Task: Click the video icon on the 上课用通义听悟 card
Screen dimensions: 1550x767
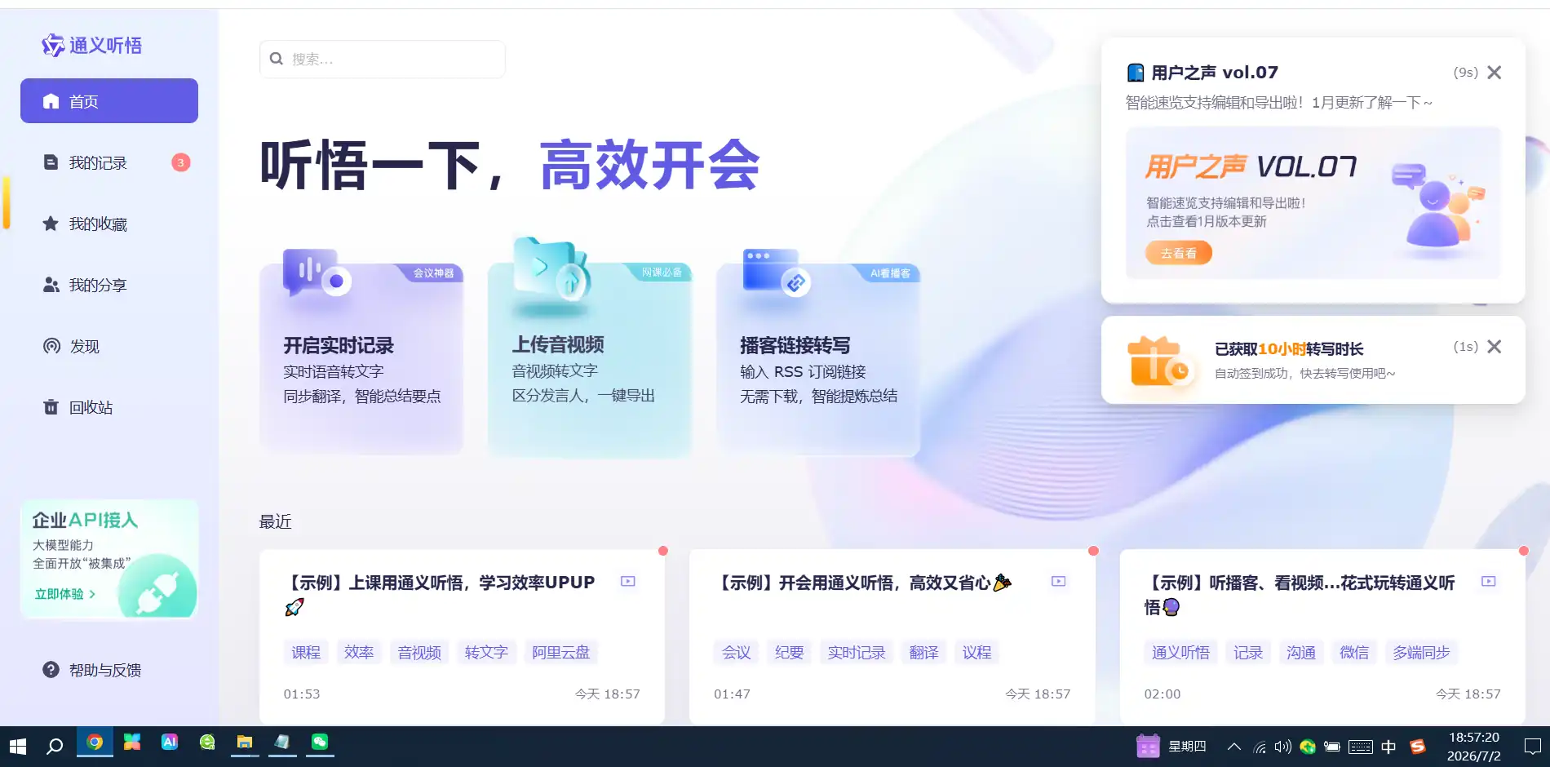Action: (628, 582)
